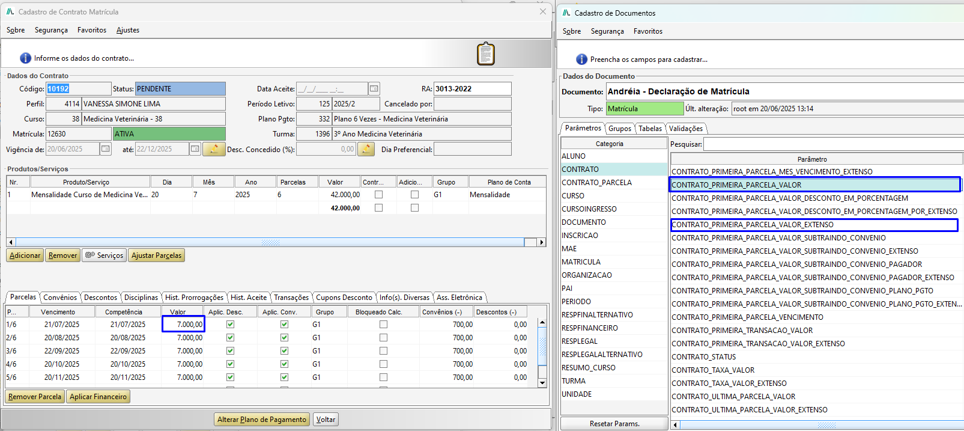Switch to Tabelas tab
Viewport: 964px width, 431px height.
pos(650,129)
